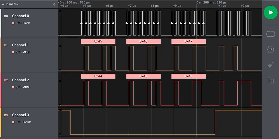Select the Channel 1 label
279x139 pixels.
tap(20, 45)
